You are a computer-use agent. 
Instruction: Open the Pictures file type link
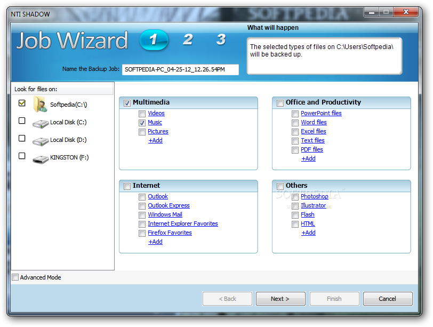(158, 131)
